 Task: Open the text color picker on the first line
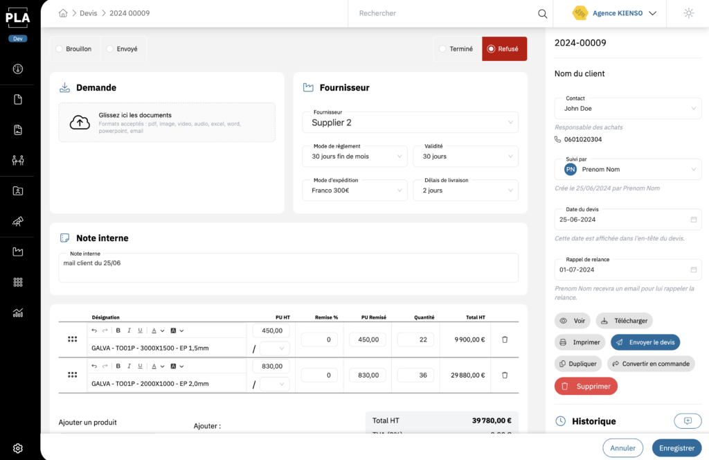(155, 330)
